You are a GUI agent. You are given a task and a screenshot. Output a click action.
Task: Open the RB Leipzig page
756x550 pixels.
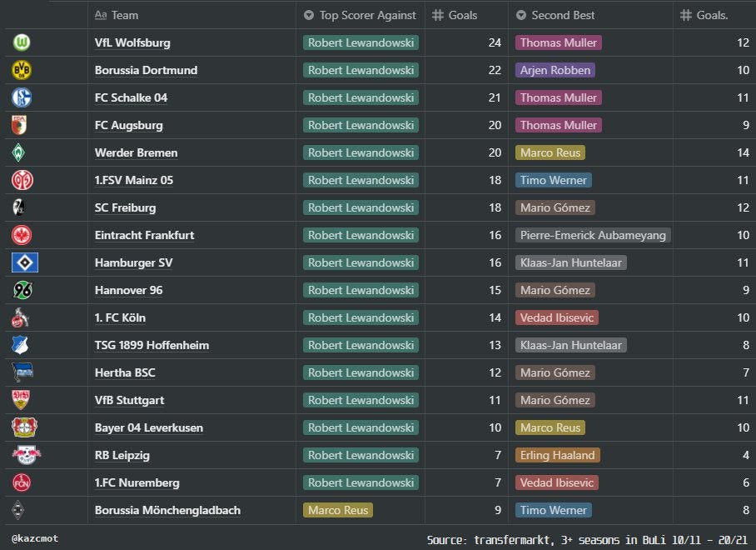tap(122, 455)
